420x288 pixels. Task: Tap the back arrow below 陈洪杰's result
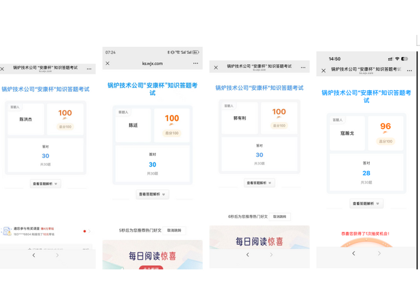34,255
